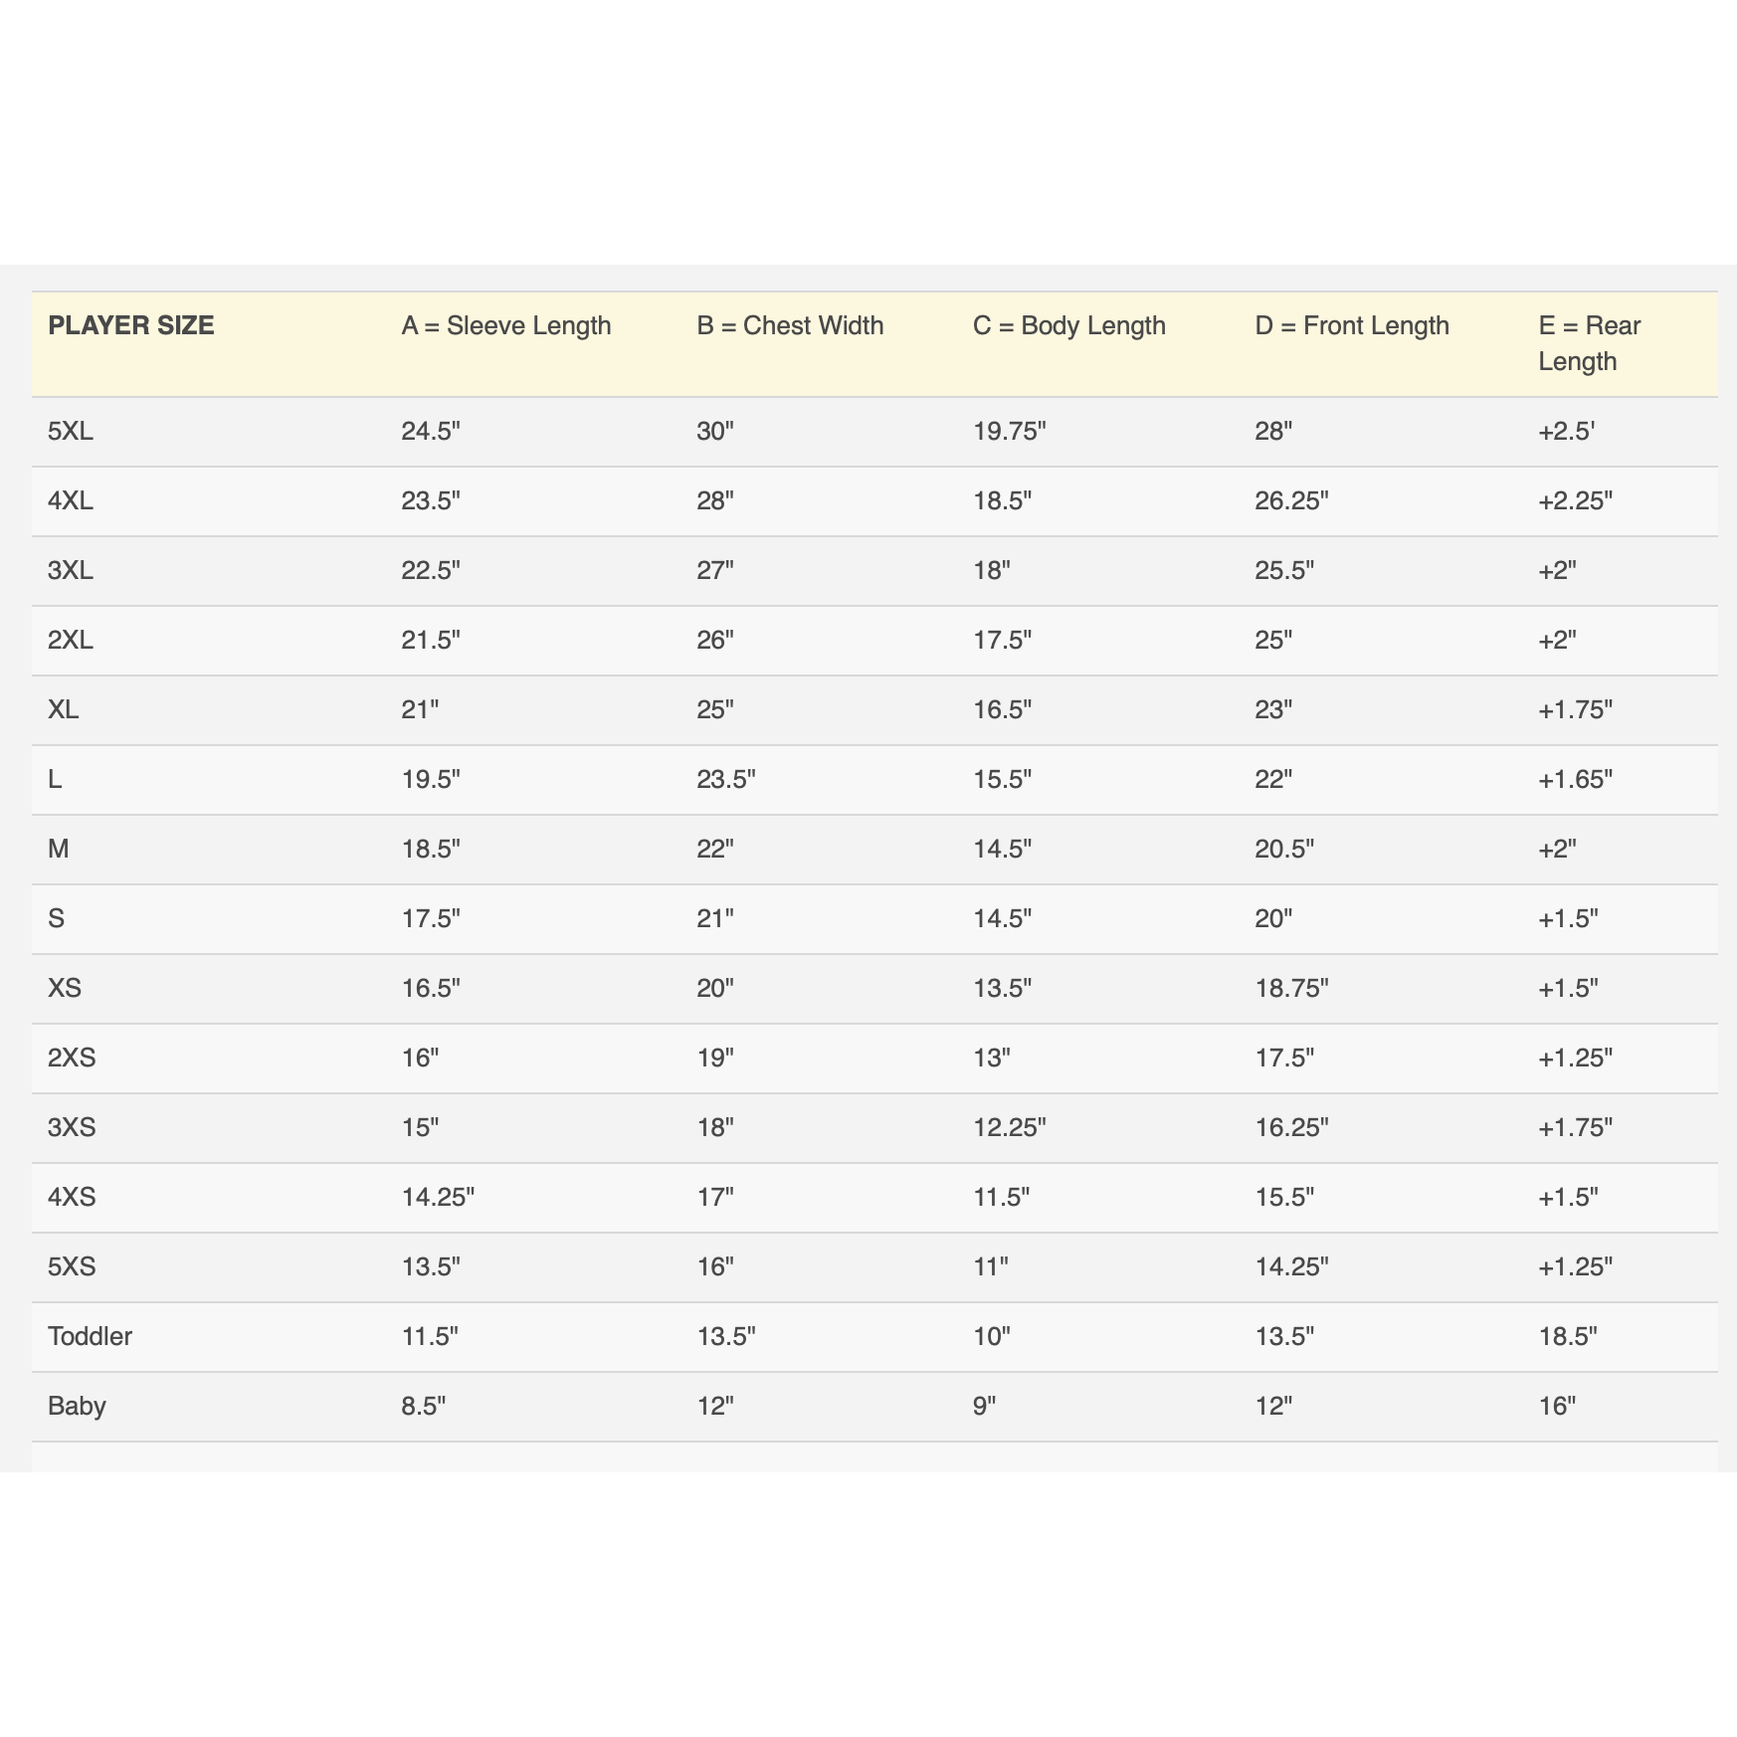1737x1737 pixels.
Task: Select the D = Front Length header
Action: (x=1351, y=326)
